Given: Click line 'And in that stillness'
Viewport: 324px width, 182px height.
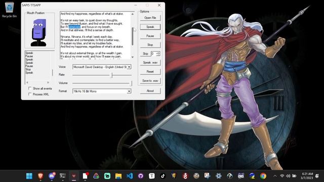Looking at the screenshot, I should [x=87, y=30].
